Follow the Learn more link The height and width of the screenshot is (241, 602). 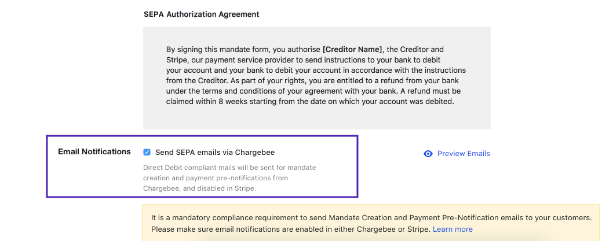tap(453, 229)
